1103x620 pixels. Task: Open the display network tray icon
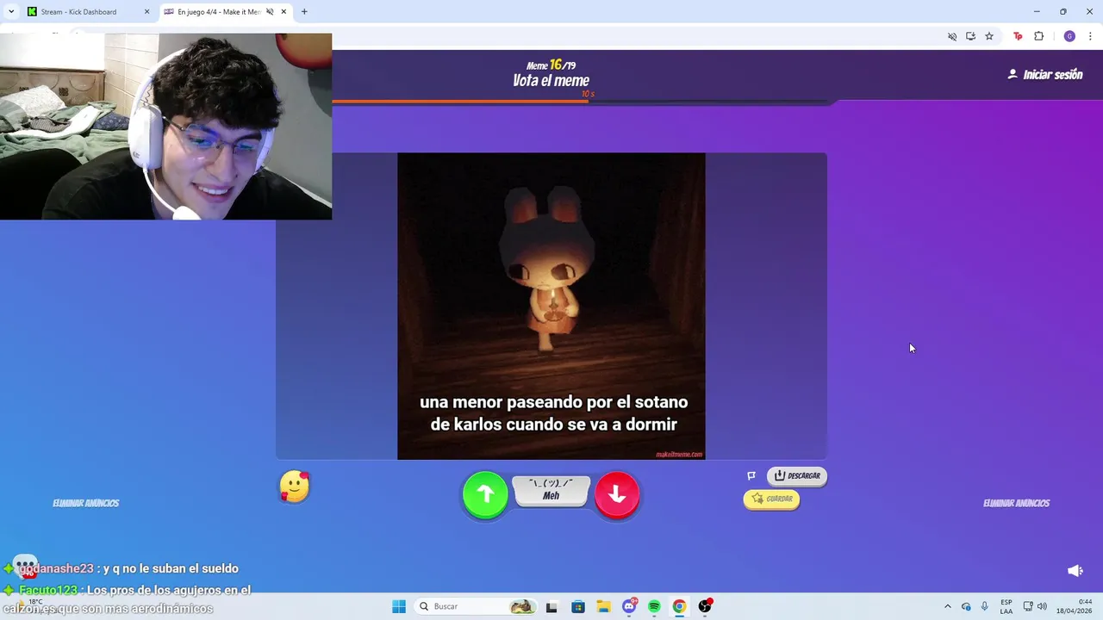click(1028, 606)
